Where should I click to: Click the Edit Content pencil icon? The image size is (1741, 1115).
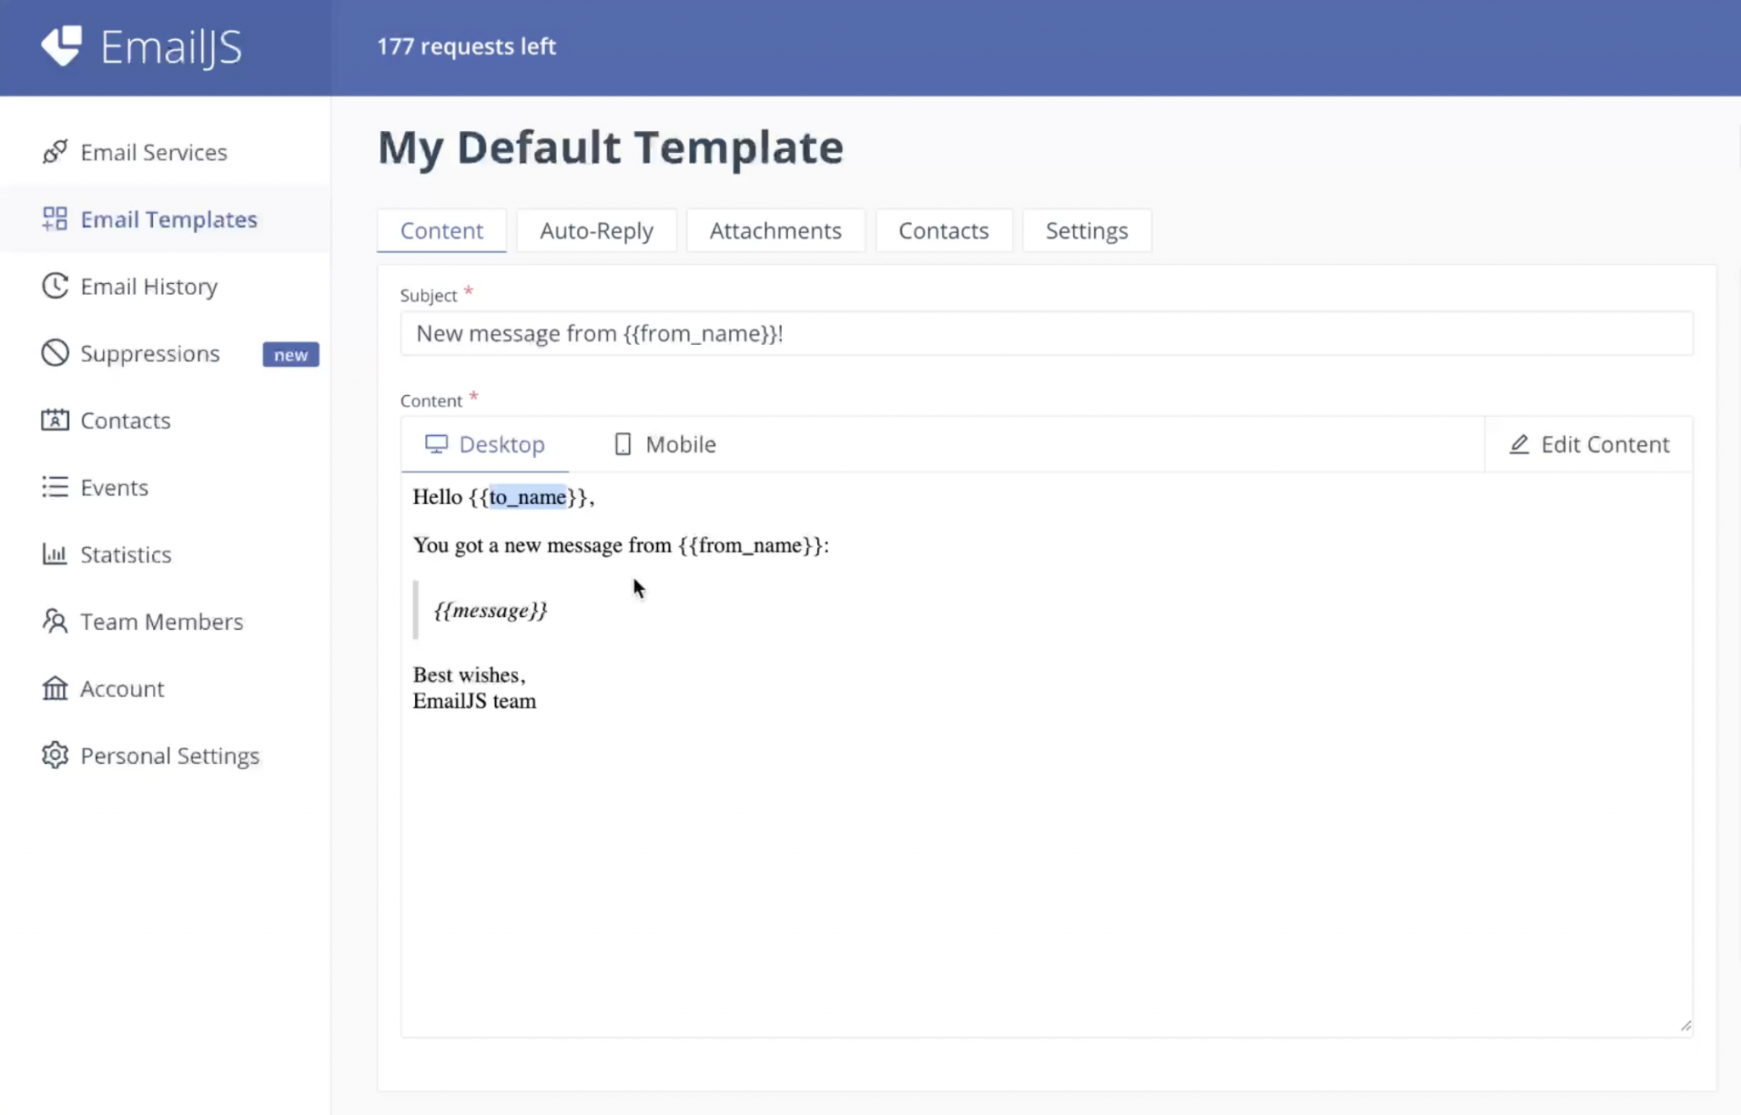[1518, 444]
